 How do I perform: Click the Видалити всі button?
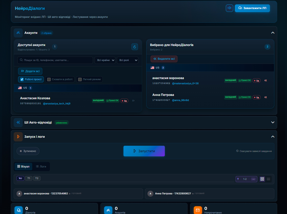click(164, 59)
